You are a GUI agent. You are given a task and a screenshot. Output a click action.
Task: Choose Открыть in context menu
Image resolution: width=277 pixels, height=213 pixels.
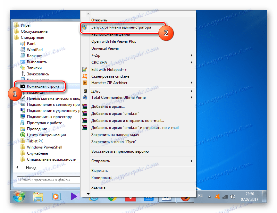tap(99, 20)
